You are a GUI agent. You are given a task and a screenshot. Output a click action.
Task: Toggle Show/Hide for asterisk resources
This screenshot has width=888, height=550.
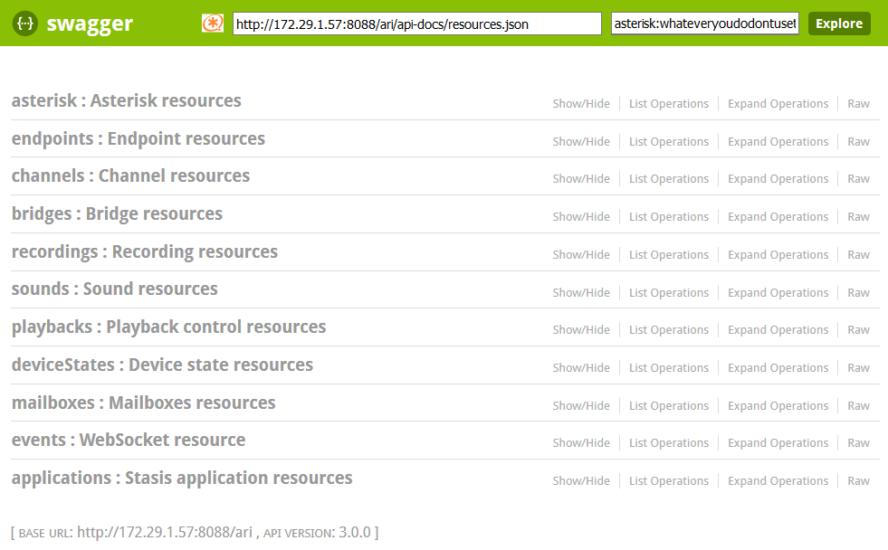(x=581, y=104)
